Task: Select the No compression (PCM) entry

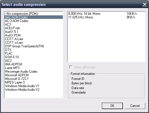Action: [34, 14]
